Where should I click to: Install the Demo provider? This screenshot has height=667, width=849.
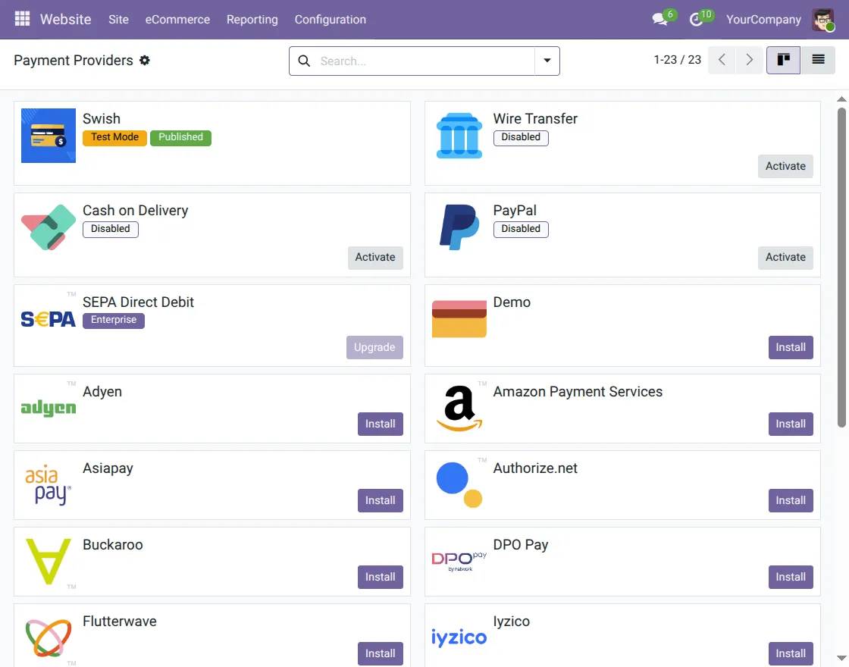coord(791,348)
